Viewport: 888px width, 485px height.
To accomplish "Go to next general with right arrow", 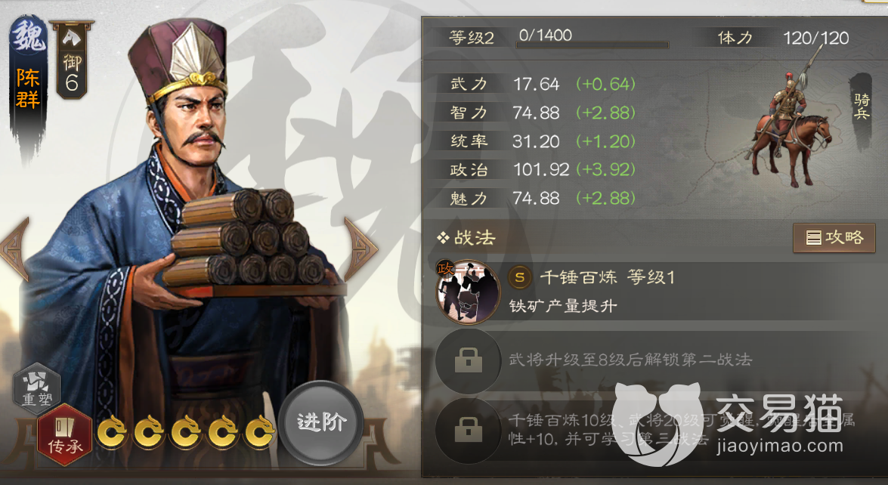I will coord(360,249).
